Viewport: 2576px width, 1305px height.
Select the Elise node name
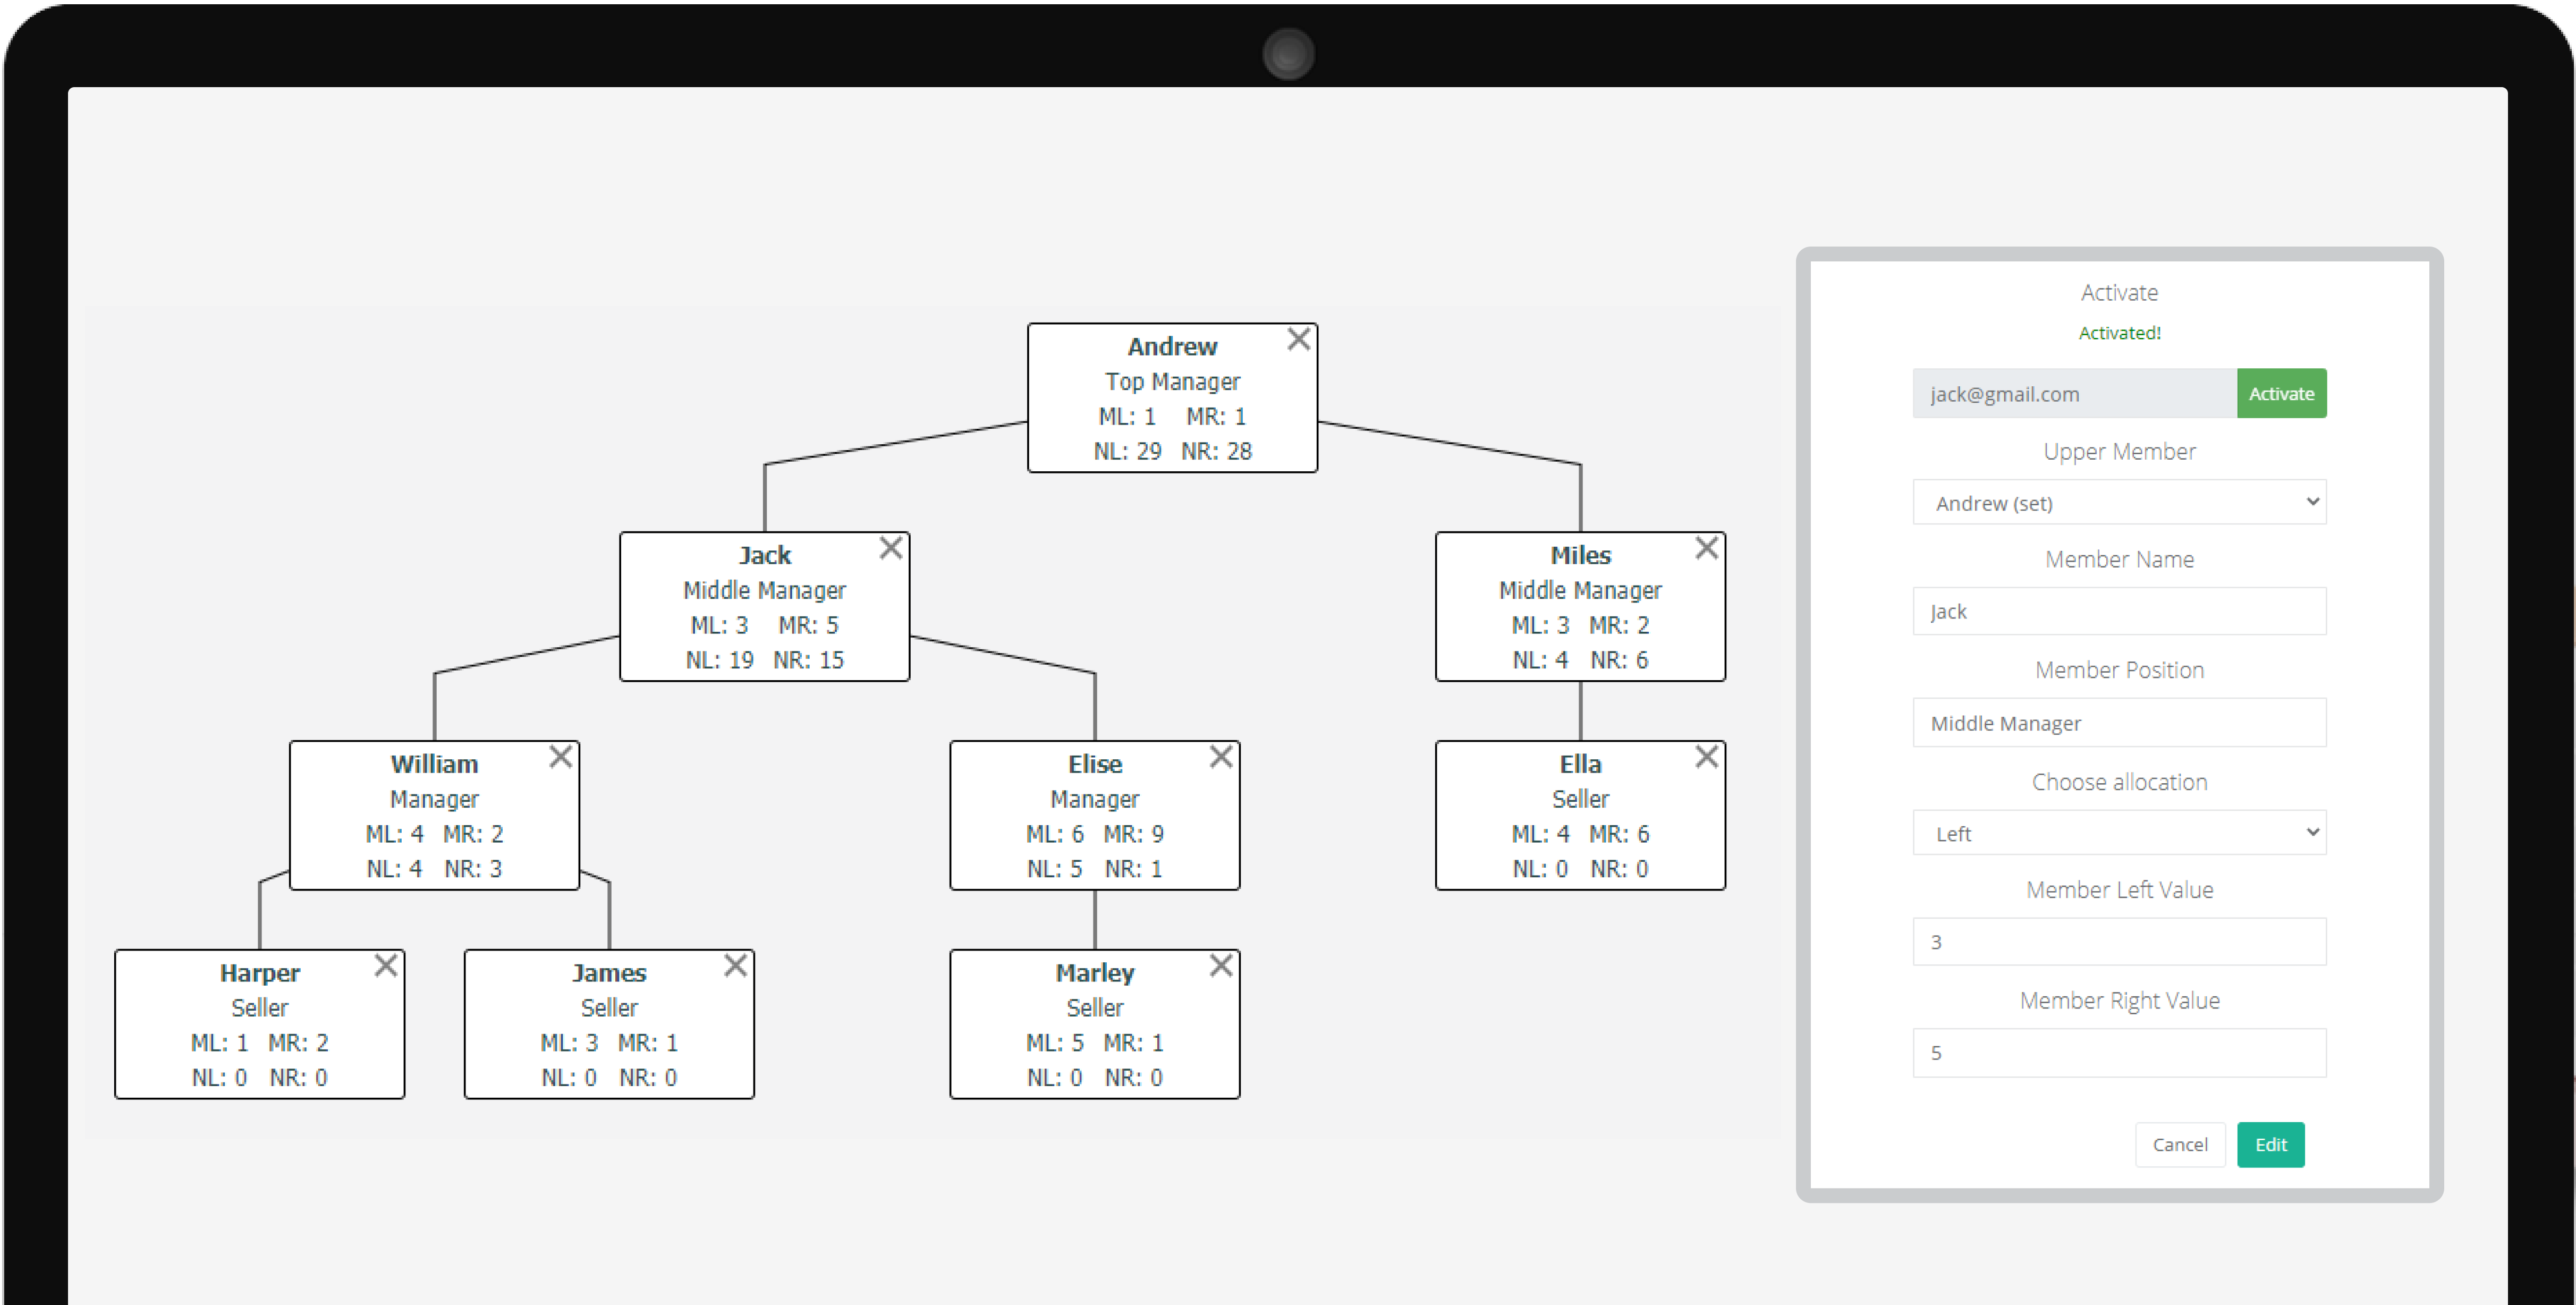[1095, 764]
